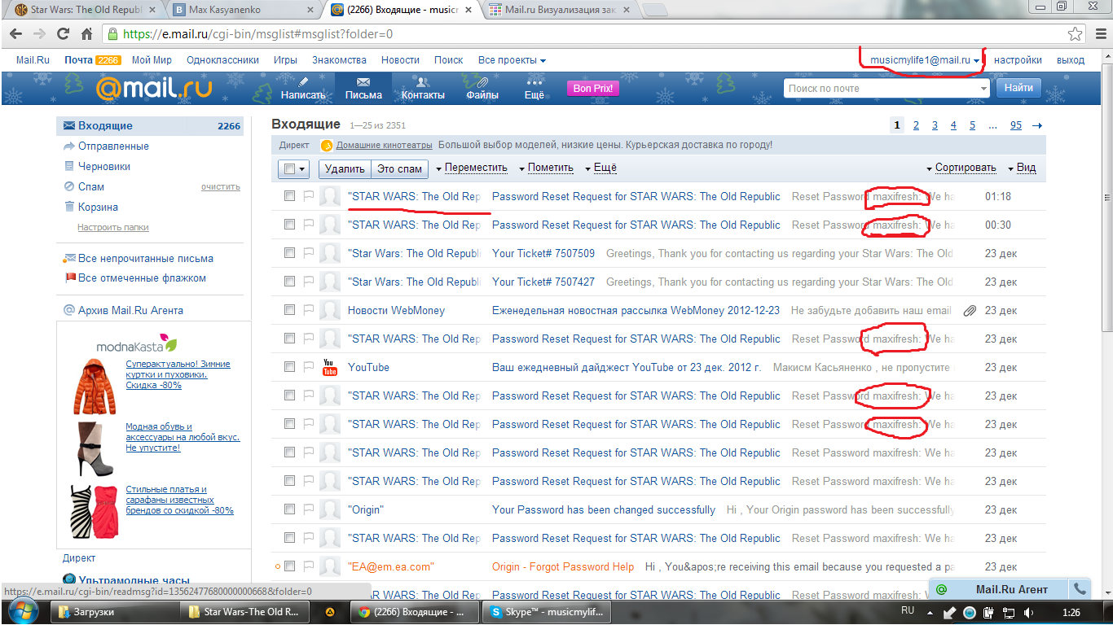1113x625 pixels.
Task: Click attachment paperclip on WebMoney email
Action: point(970,310)
